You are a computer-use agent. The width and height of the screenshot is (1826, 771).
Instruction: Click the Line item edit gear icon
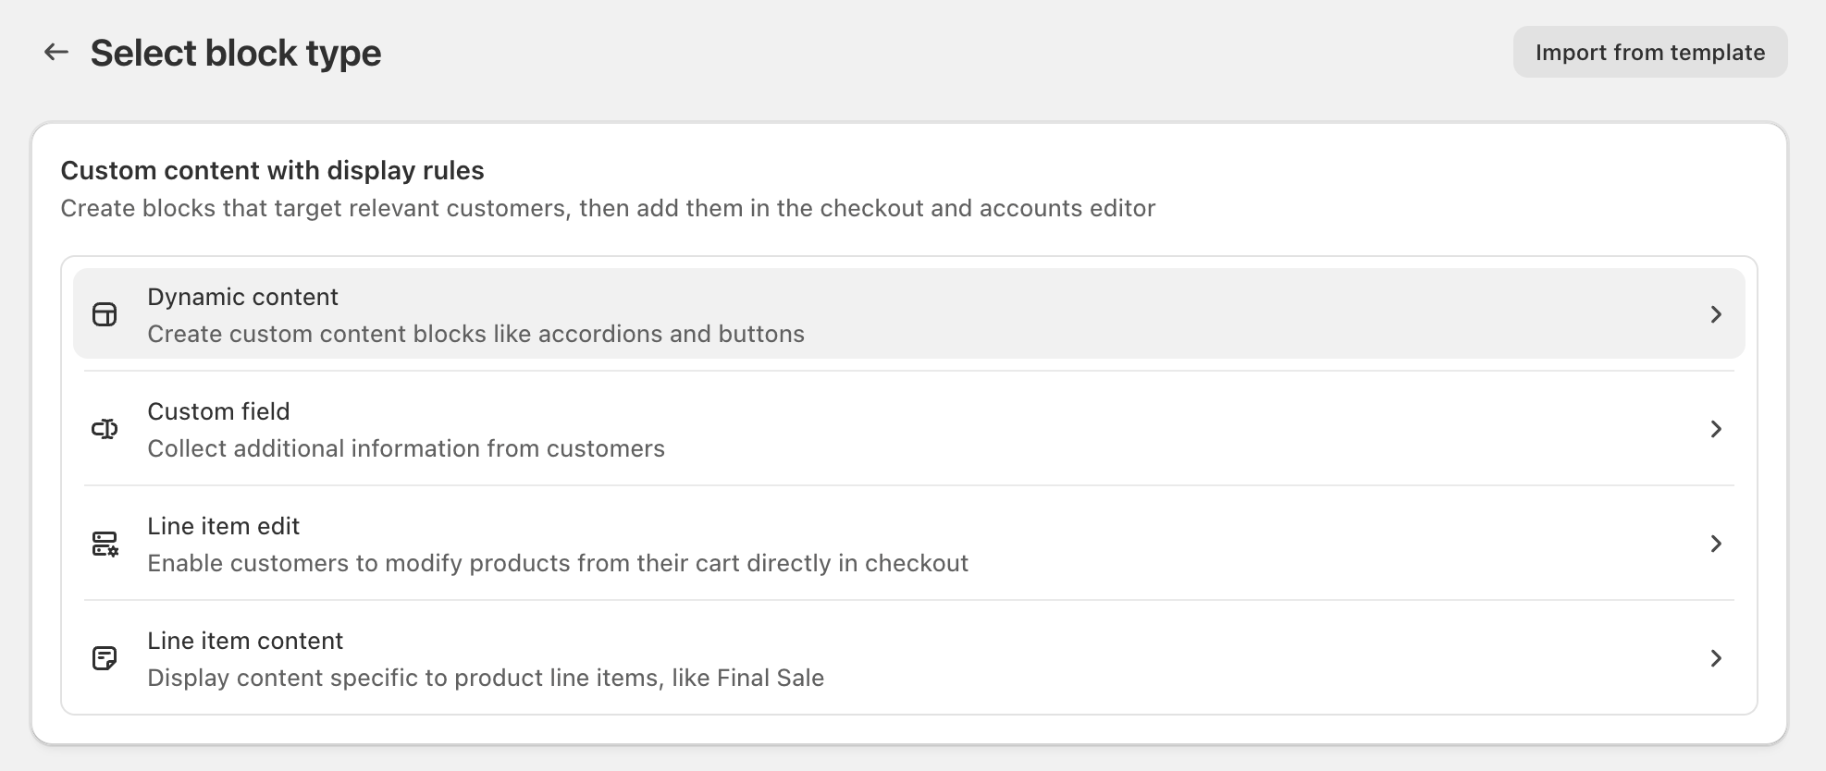pyautogui.click(x=105, y=544)
